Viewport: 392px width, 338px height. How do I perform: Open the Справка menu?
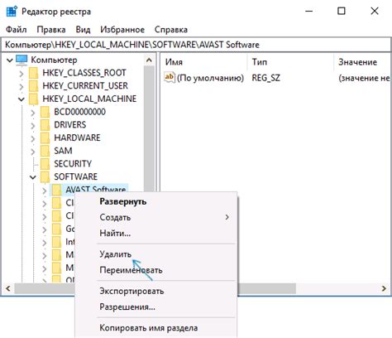pyautogui.click(x=171, y=30)
